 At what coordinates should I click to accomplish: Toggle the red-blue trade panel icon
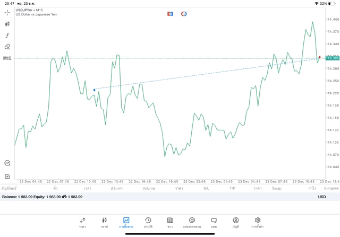coord(170,14)
